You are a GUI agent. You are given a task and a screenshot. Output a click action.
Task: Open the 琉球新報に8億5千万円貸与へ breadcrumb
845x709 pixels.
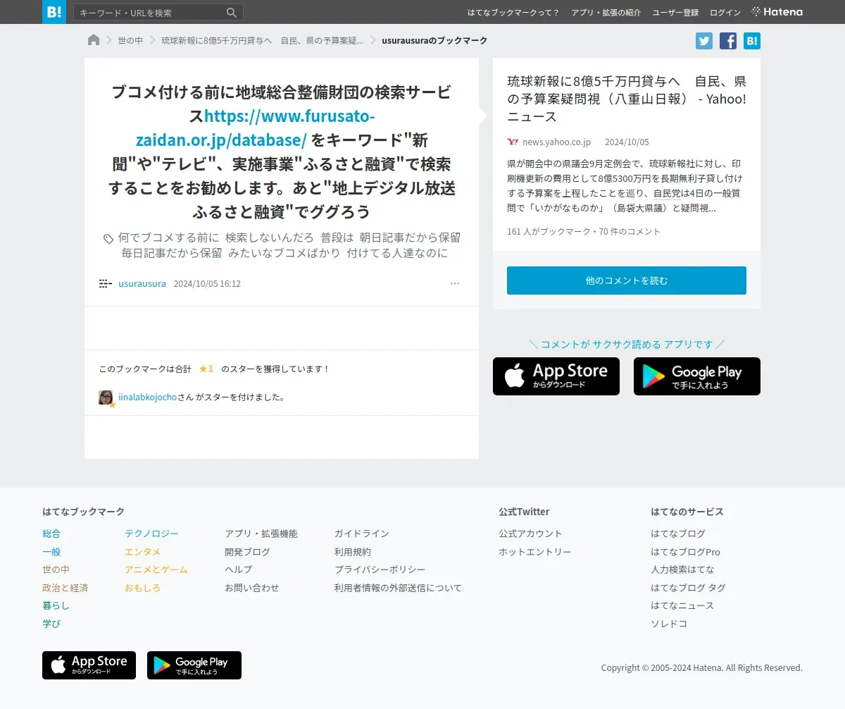(262, 41)
